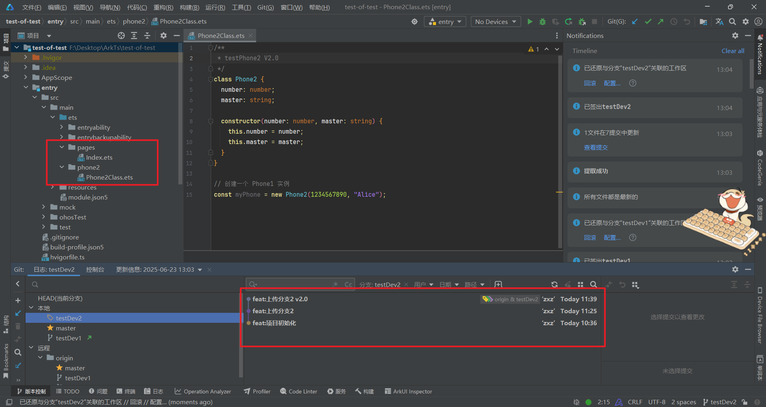Update project via the blue Git arrow
The width and height of the screenshot is (766, 407).
pyautogui.click(x=635, y=22)
